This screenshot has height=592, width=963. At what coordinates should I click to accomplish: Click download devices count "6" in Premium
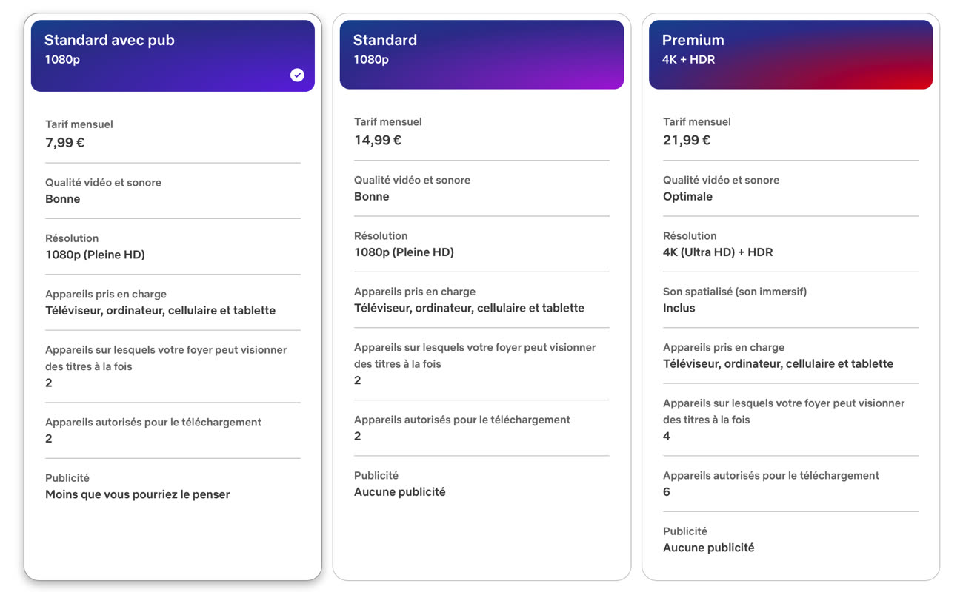[667, 492]
